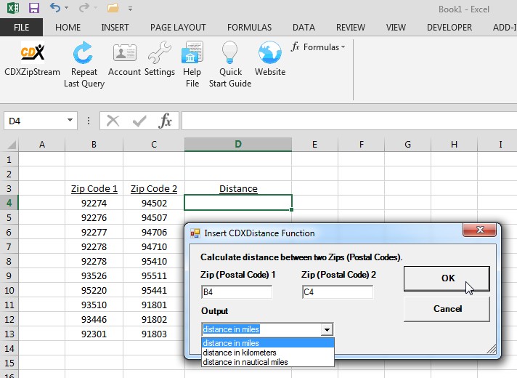Click the Repeat Last Query icon
The height and width of the screenshot is (378, 517).
(83, 52)
